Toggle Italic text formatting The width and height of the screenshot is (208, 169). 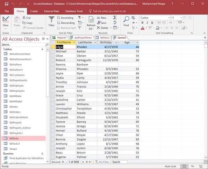tap(147, 23)
